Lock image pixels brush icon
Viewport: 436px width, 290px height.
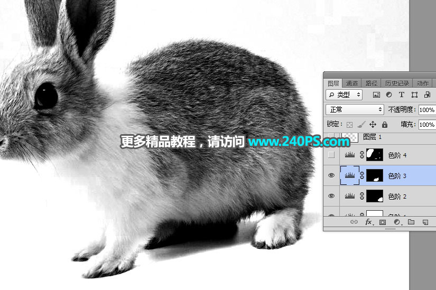coord(361,124)
